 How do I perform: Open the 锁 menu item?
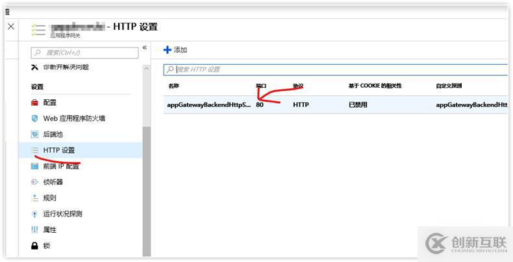(47, 246)
